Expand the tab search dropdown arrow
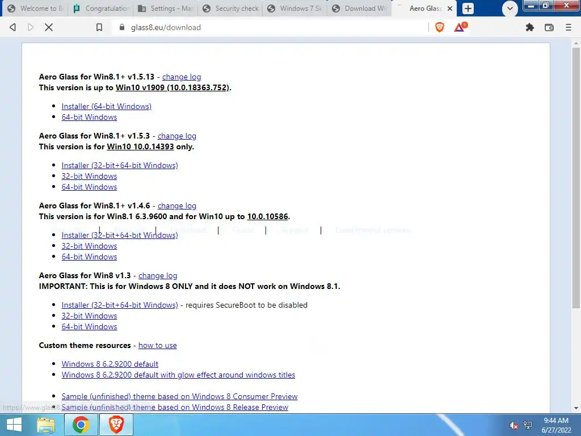The height and width of the screenshot is (436, 581). tap(510, 9)
